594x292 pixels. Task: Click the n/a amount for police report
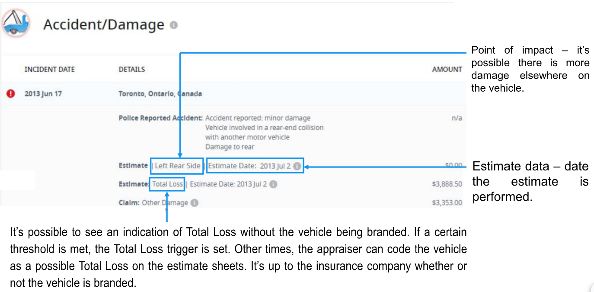(457, 118)
